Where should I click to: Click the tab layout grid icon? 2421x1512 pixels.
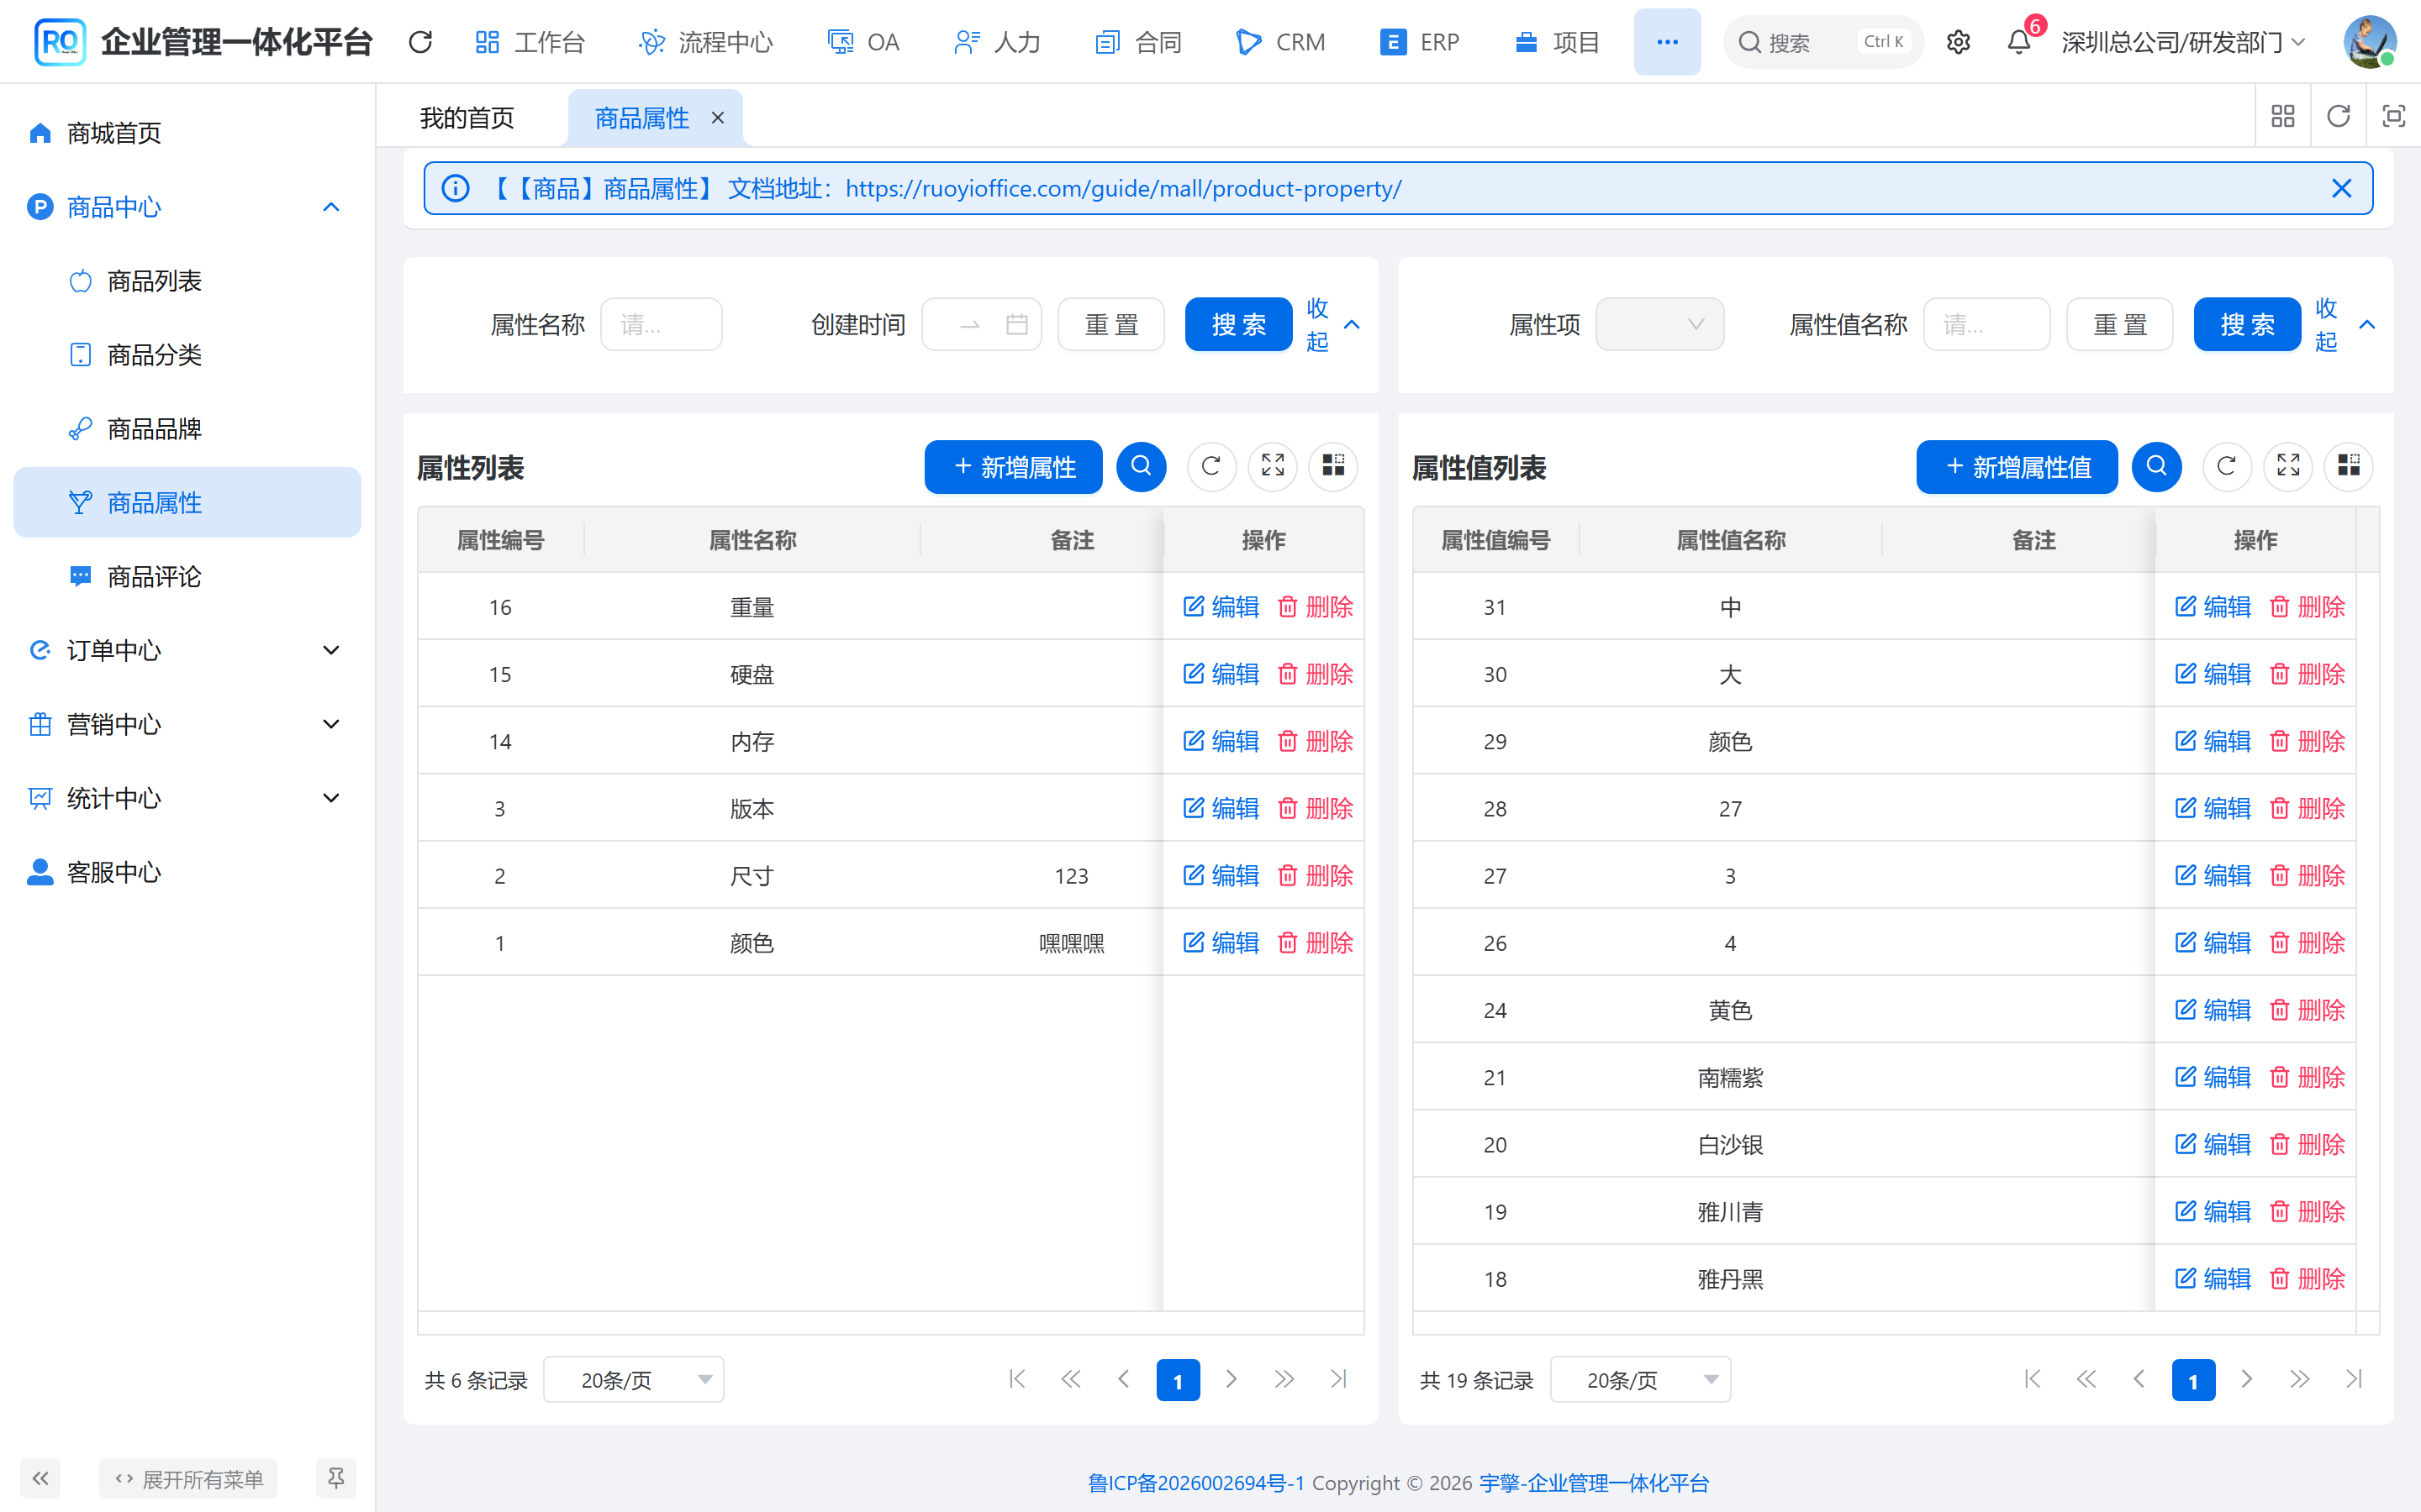(2282, 116)
